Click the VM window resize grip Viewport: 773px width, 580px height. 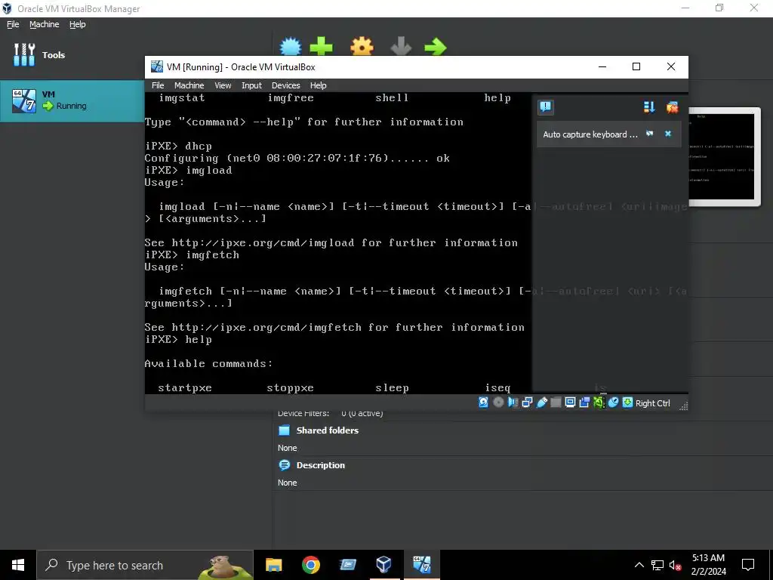[683, 406]
